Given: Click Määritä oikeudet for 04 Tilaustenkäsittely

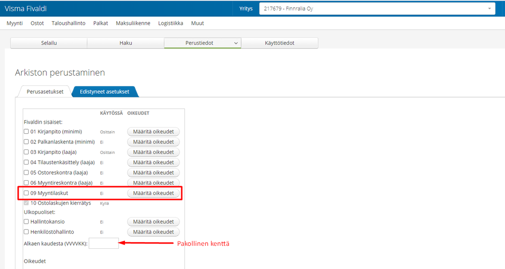Looking at the screenshot, I should click(153, 163).
